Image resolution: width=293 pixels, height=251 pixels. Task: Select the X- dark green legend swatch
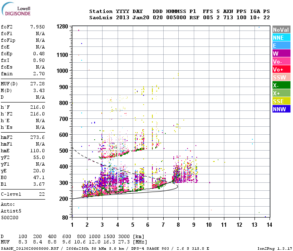[x=281, y=85]
